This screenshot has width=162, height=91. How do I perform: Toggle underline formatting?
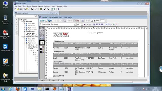90,25
